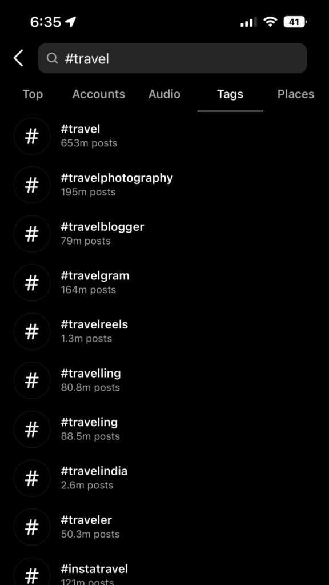This screenshot has height=585, width=329.
Task: Switch to the Places tab
Action: pyautogui.click(x=295, y=94)
